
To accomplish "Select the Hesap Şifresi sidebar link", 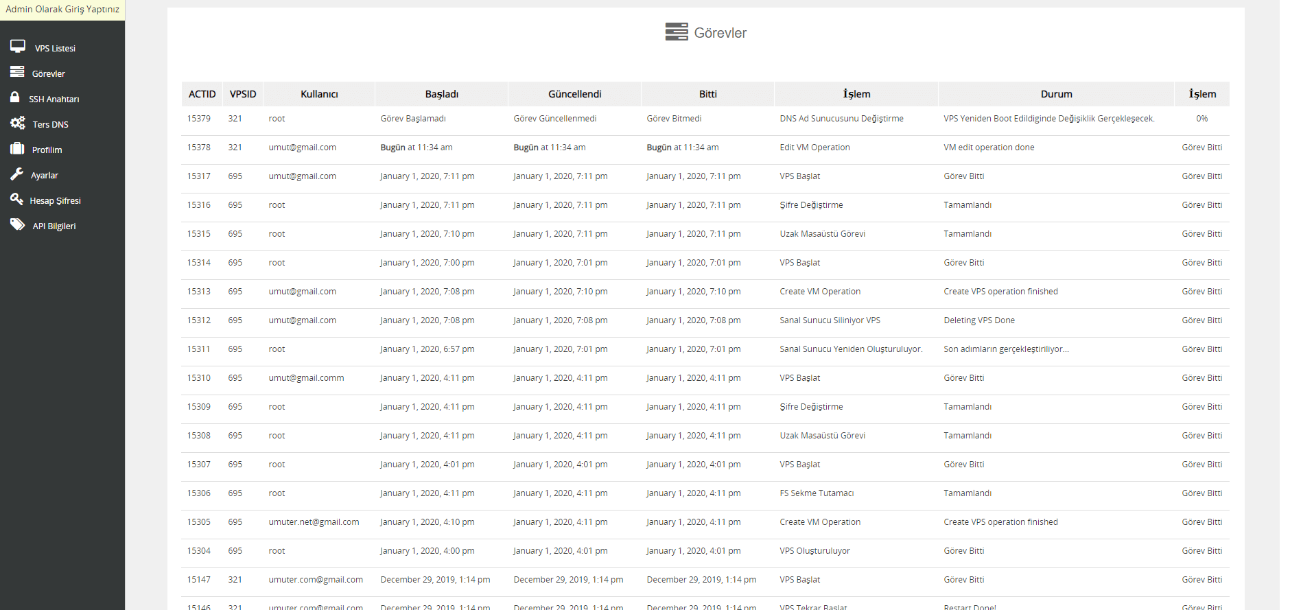I will click(55, 201).
